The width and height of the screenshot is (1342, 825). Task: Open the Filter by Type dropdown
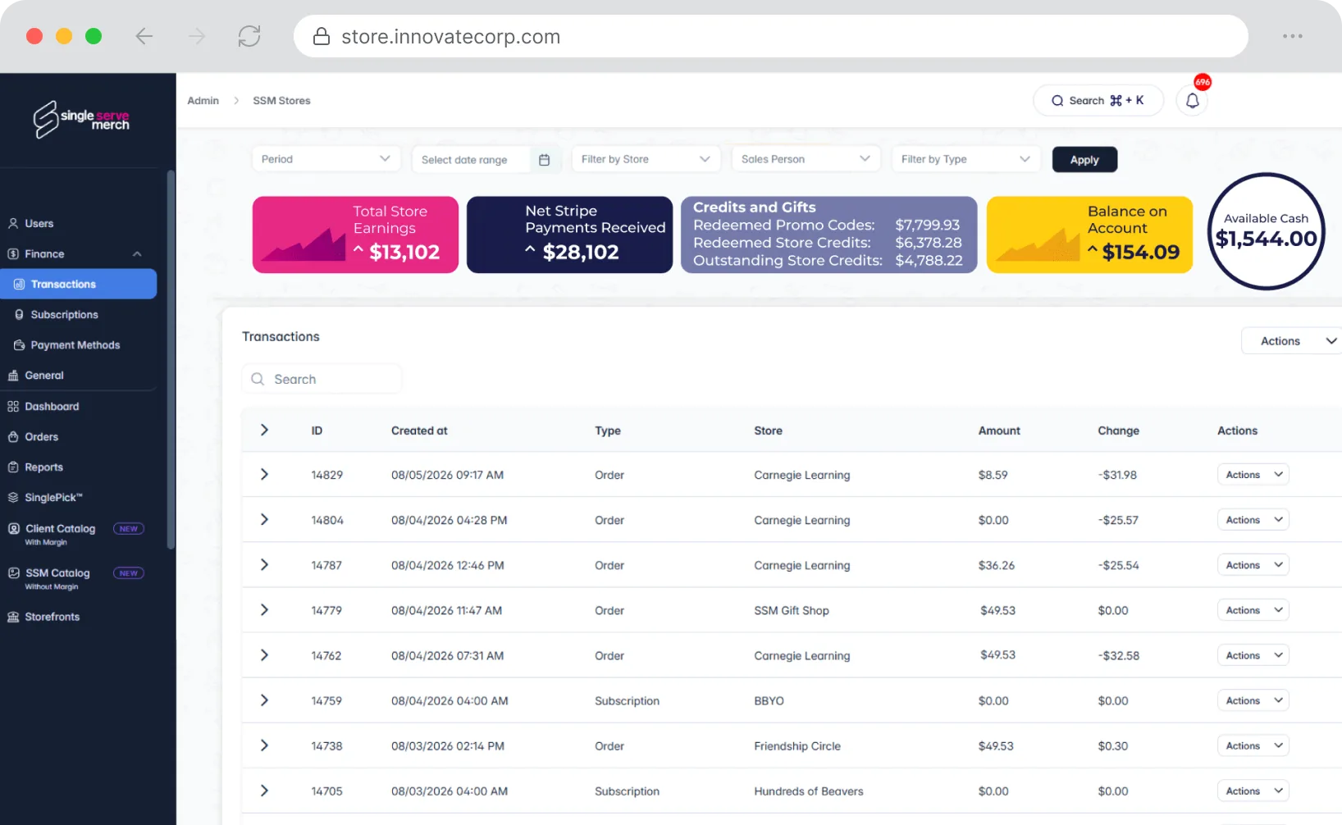click(965, 159)
